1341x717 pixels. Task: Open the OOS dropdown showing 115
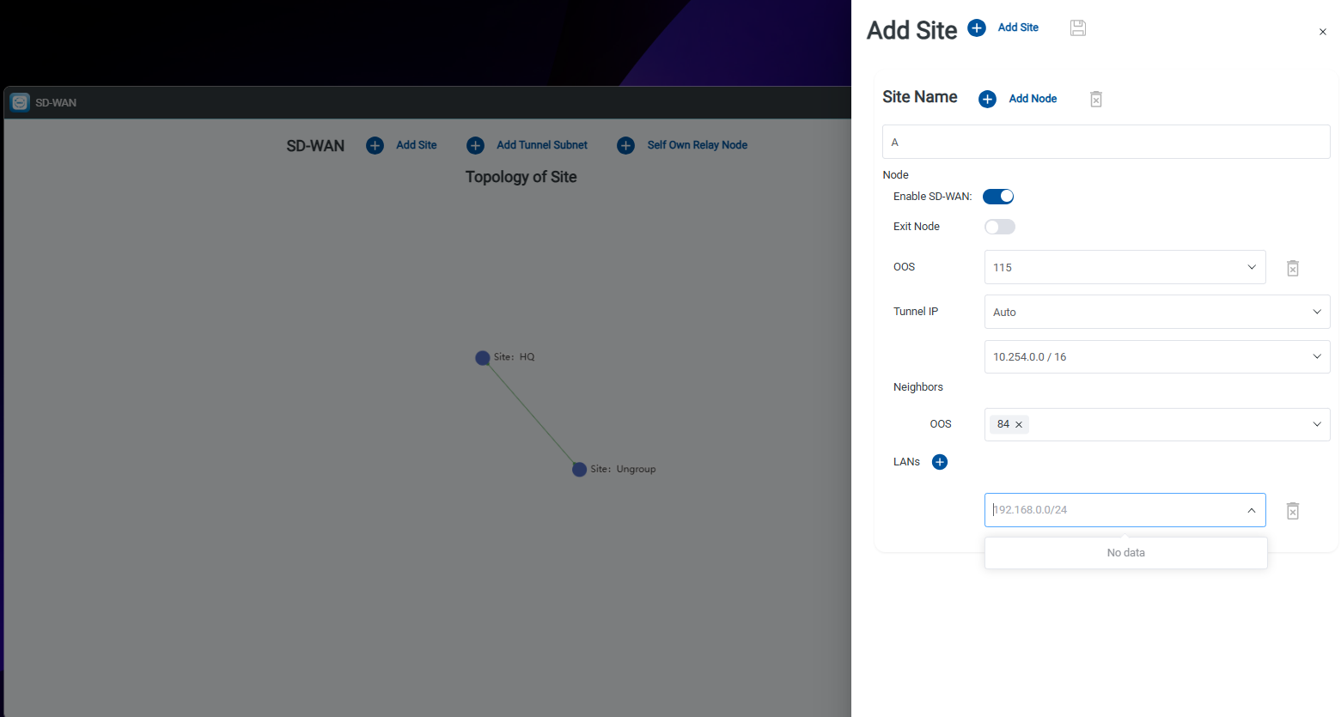point(1125,267)
